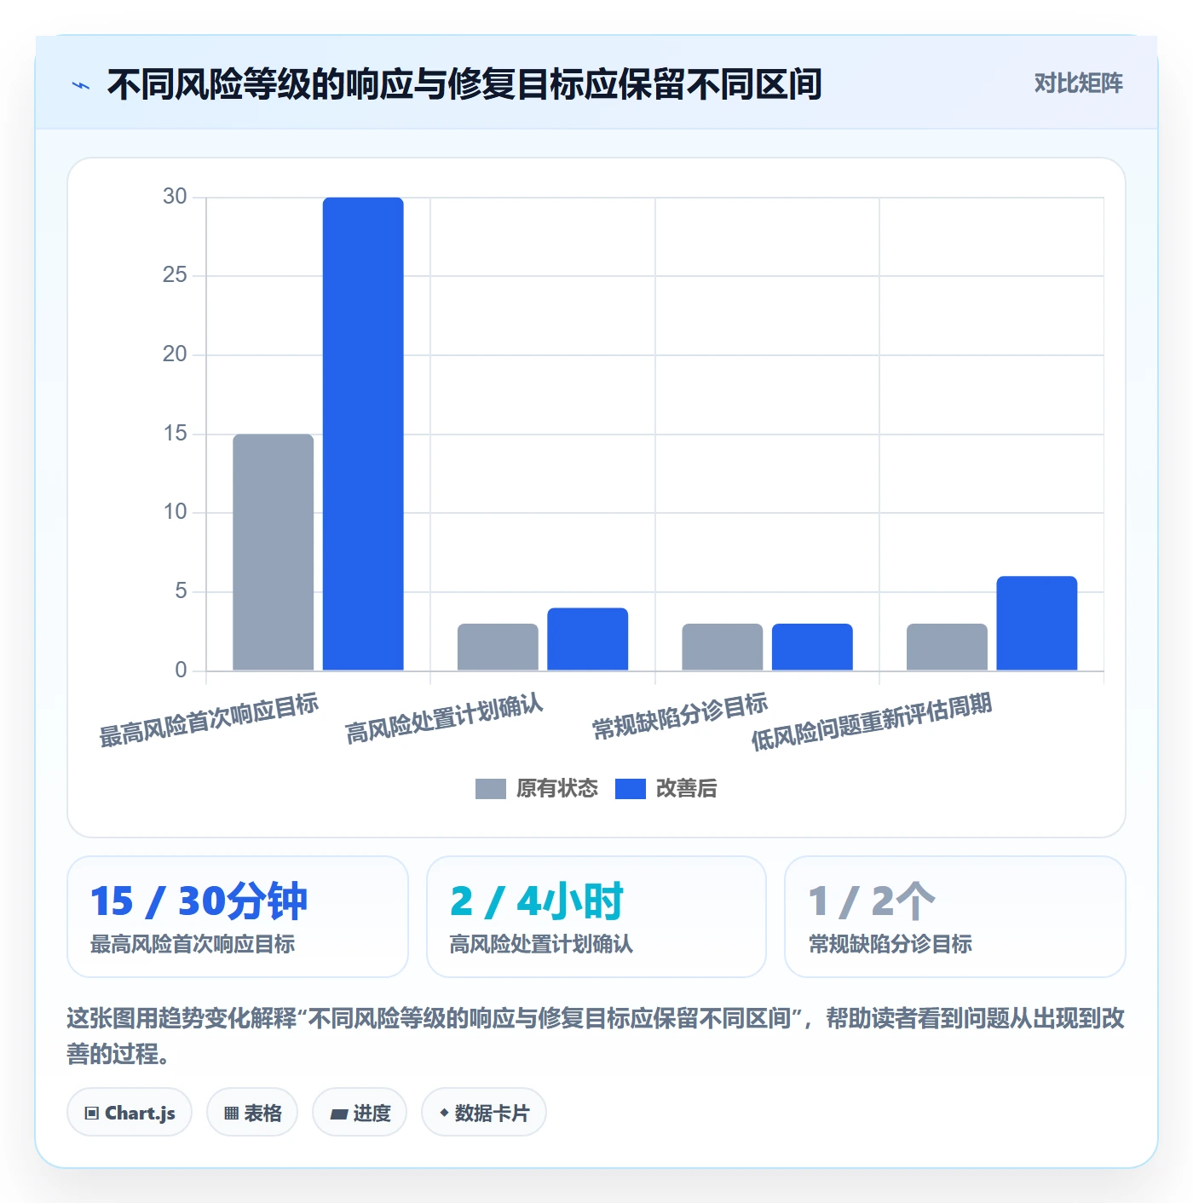Click the gray bar for 最高风险首次响应目标
Screen dimensions: 1193x1203
[x=274, y=552]
